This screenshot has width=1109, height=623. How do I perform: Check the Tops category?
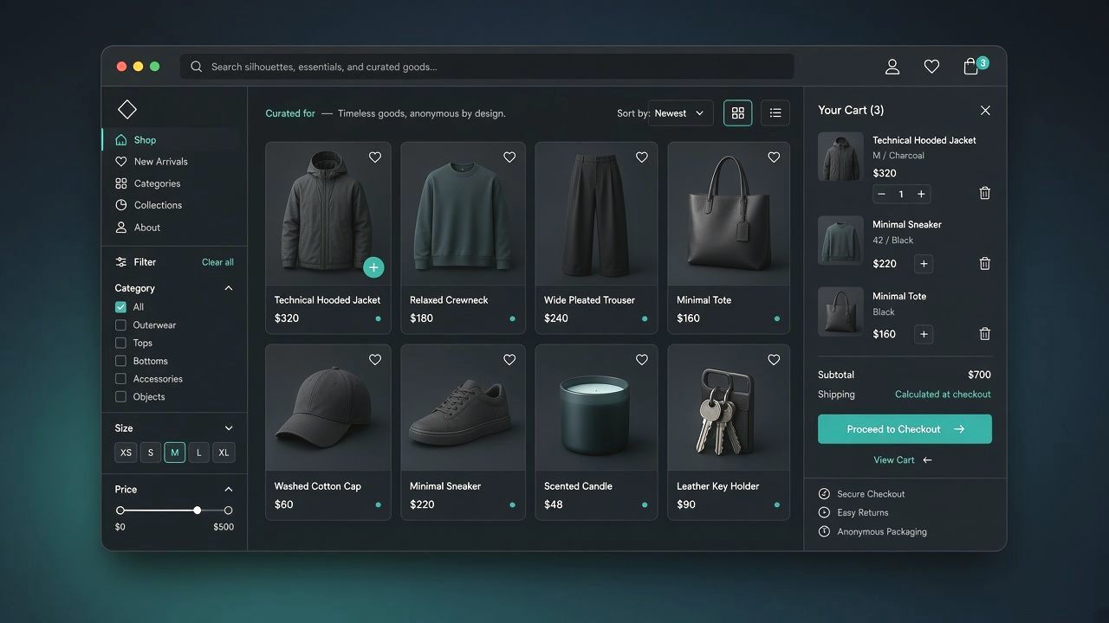pyautogui.click(x=120, y=344)
